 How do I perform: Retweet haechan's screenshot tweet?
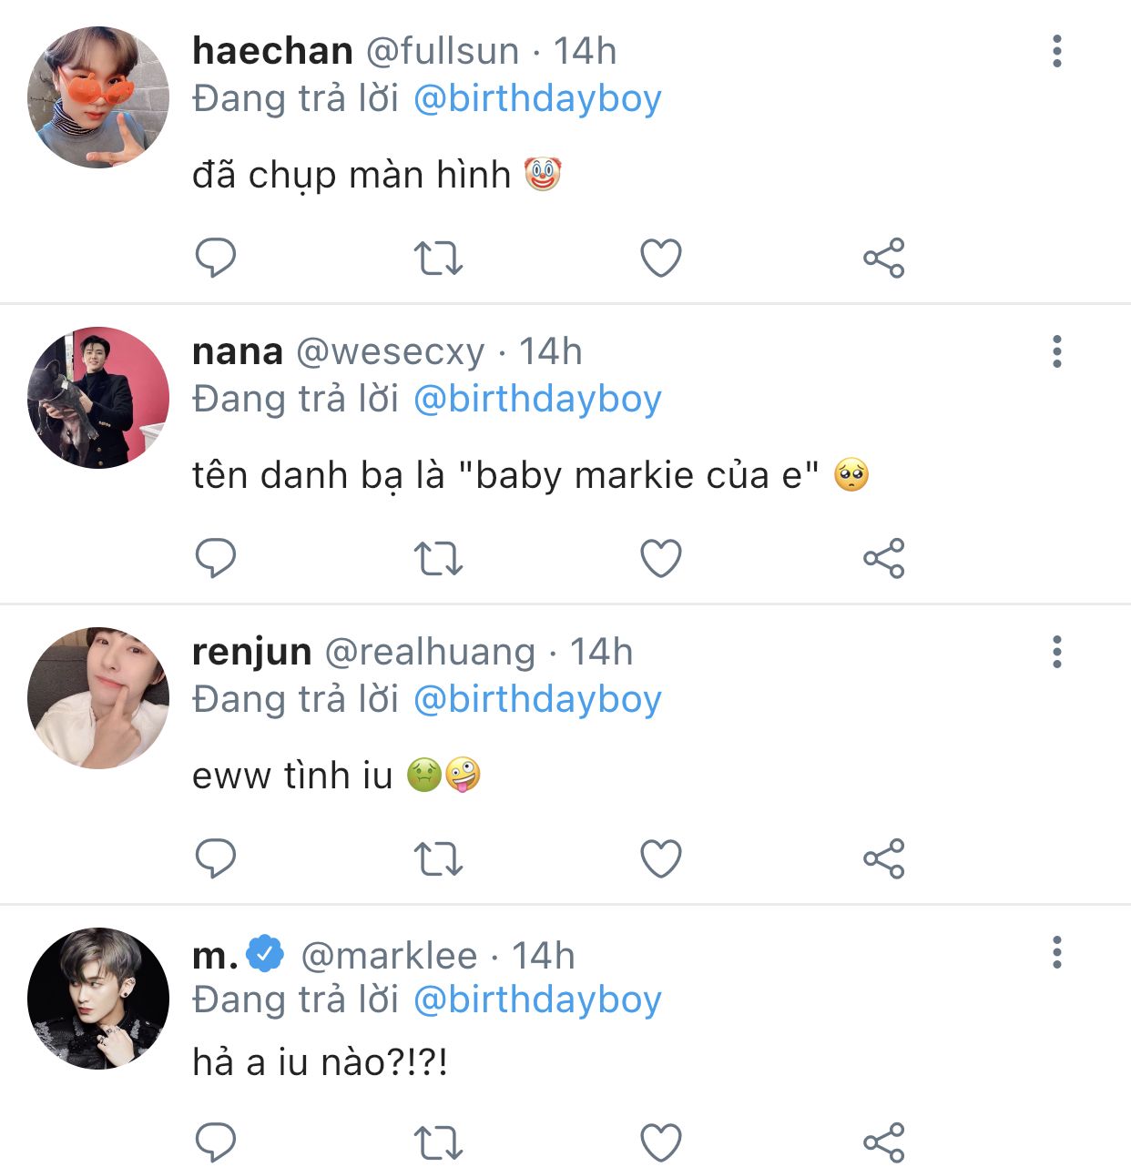pyautogui.click(x=438, y=258)
